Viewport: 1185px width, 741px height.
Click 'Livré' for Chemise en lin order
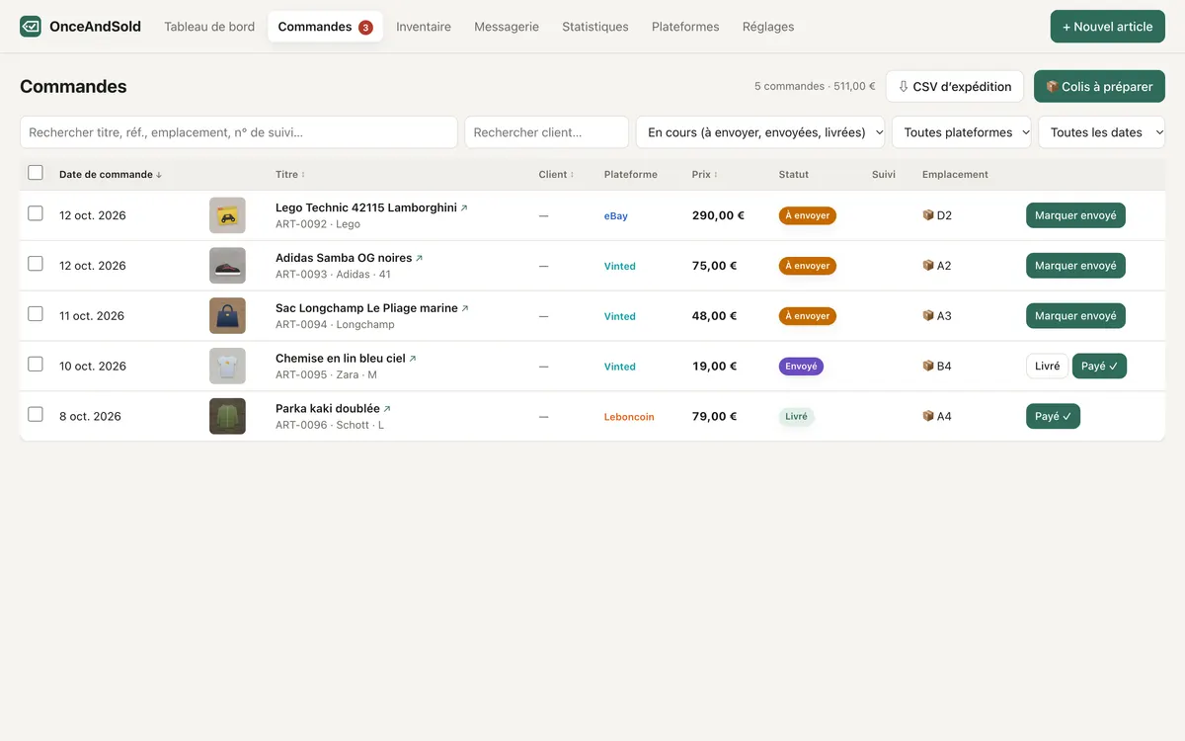coord(1047,367)
